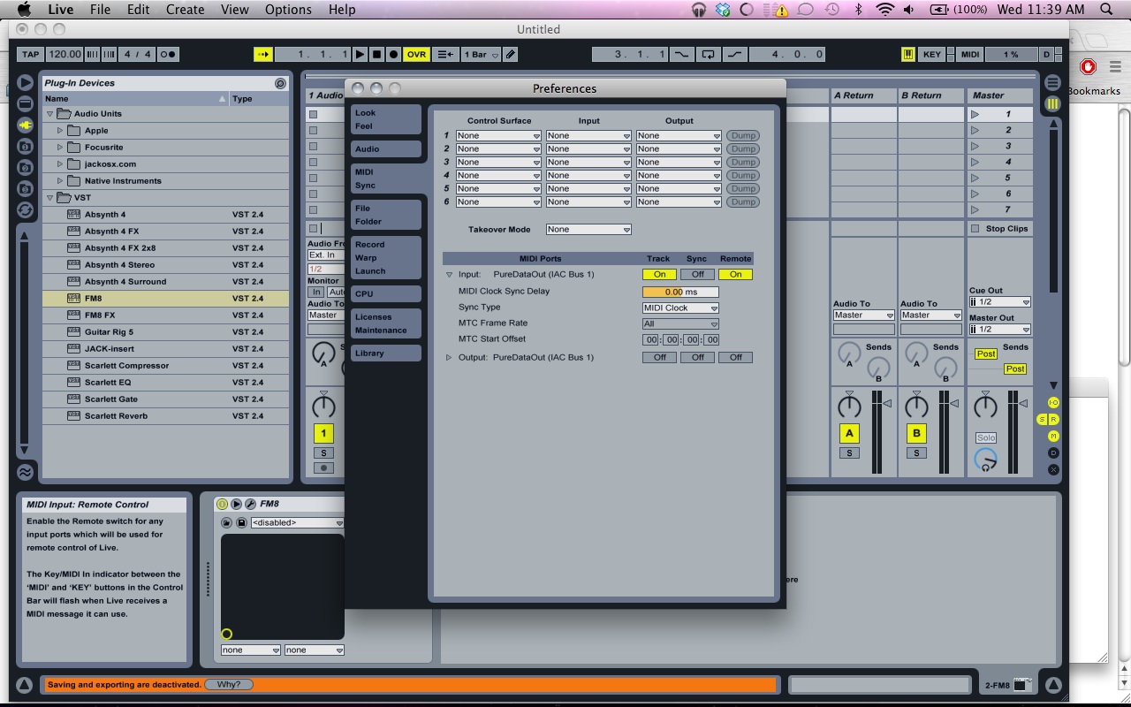Open FM8 plug-in edit wrench icon
This screenshot has width=1131, height=707.
(x=250, y=504)
